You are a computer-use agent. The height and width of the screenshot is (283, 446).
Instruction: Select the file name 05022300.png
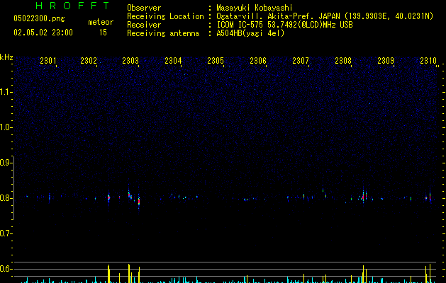point(39,18)
